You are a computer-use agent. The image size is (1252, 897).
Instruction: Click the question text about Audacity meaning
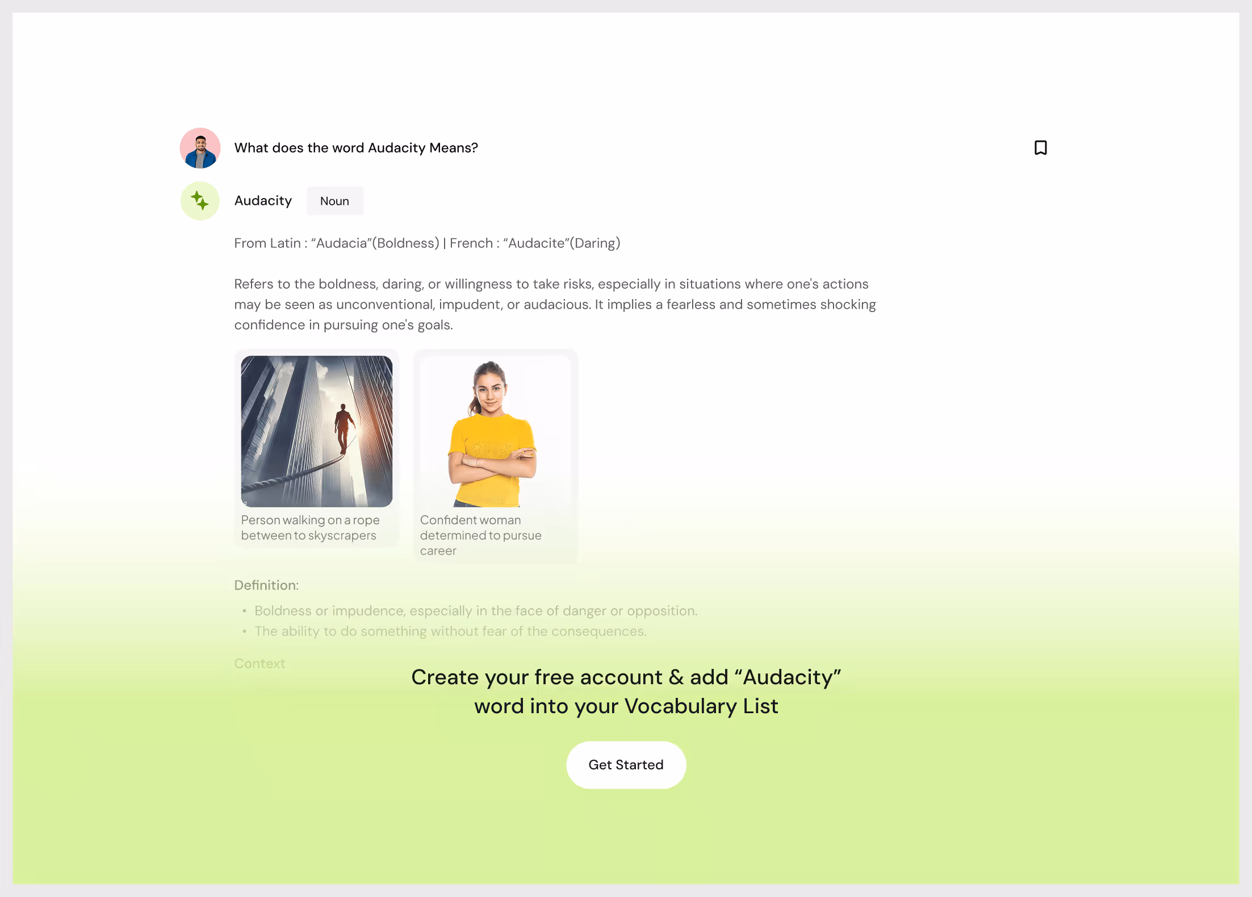coord(356,148)
